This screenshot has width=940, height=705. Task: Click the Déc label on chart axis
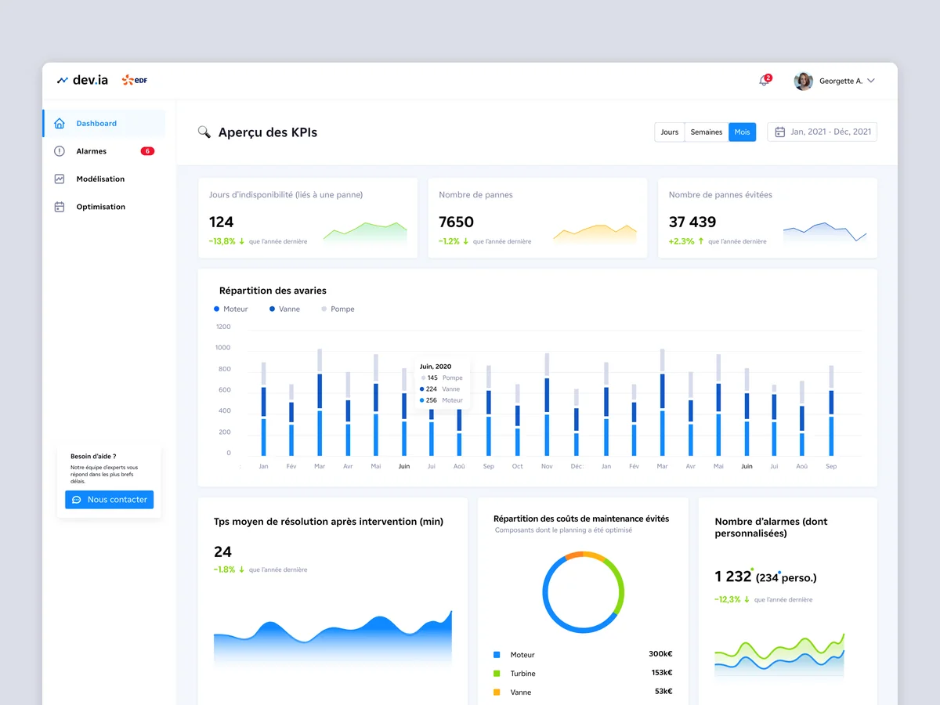pyautogui.click(x=577, y=466)
